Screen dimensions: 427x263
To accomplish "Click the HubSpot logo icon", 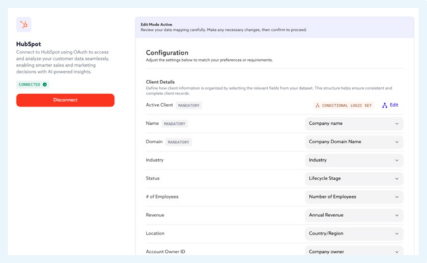I will pos(24,25).
